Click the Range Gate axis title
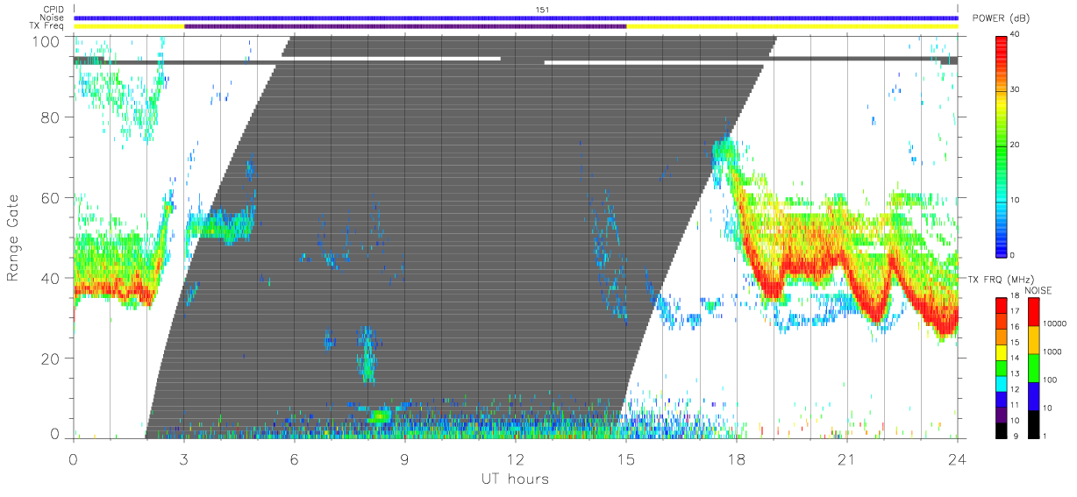This screenshot has width=1077, height=497. pyautogui.click(x=13, y=238)
